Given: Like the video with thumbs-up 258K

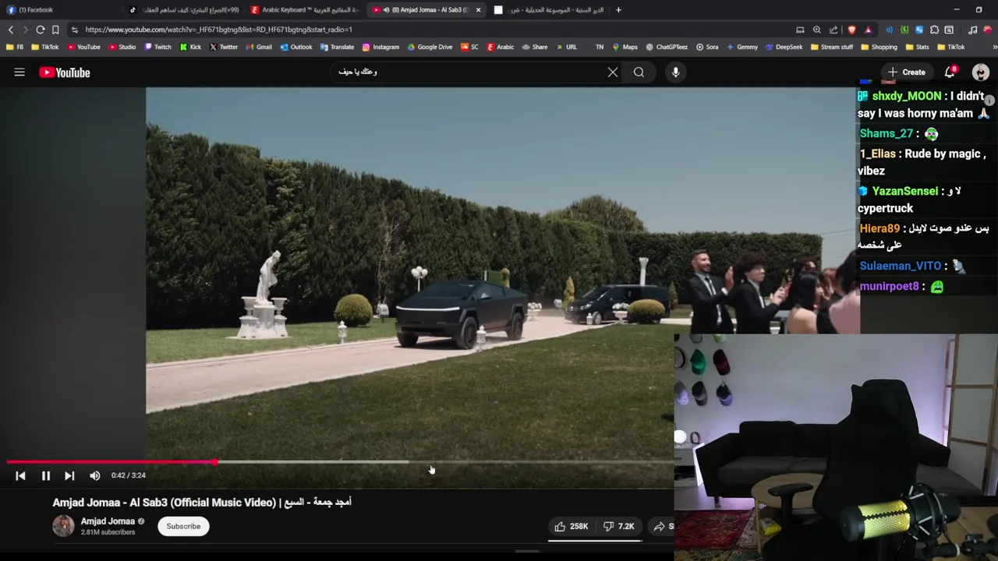Looking at the screenshot, I should click(x=571, y=527).
